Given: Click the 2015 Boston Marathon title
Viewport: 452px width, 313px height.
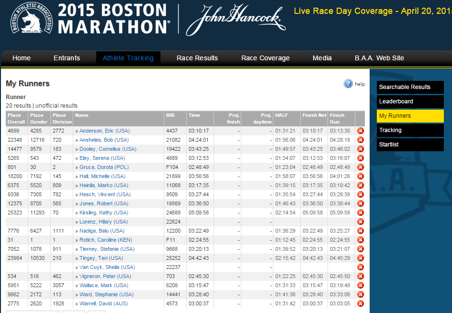Looking at the screenshot, I should pos(114,18).
